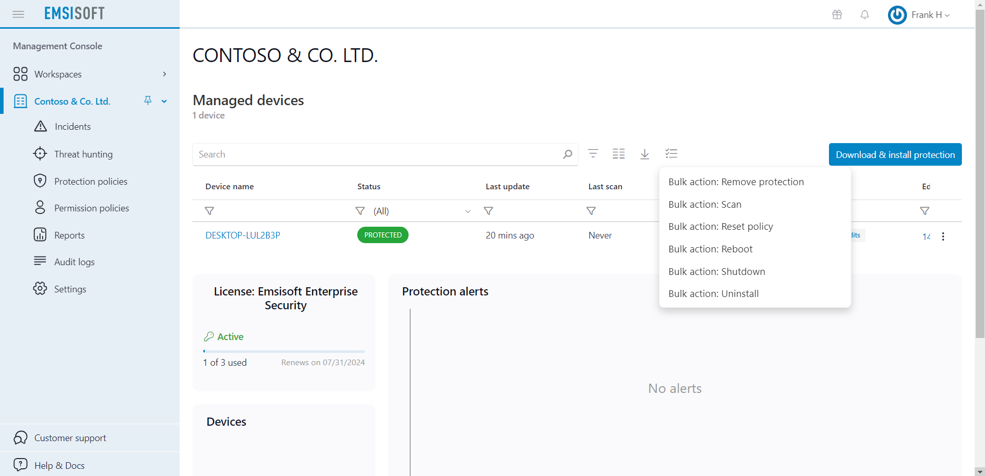The width and height of the screenshot is (985, 476).
Task: Toggle the filter row icon
Action: pos(593,153)
